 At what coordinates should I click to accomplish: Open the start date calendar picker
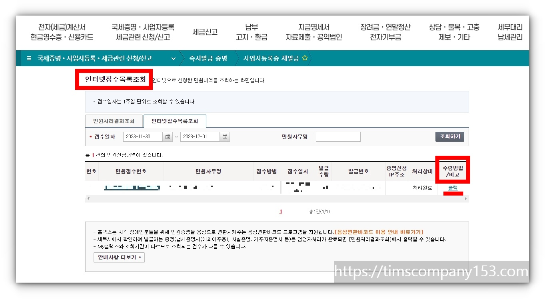168,136
